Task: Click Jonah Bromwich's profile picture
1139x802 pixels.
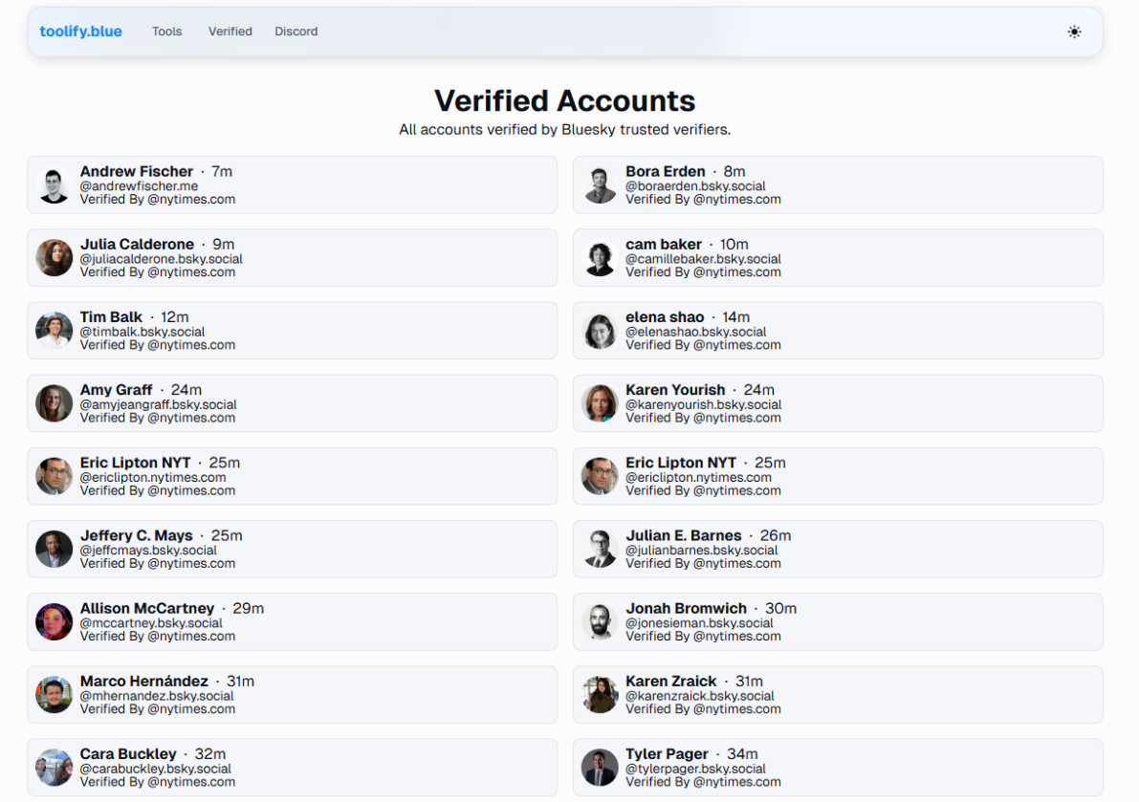Action: tap(600, 622)
